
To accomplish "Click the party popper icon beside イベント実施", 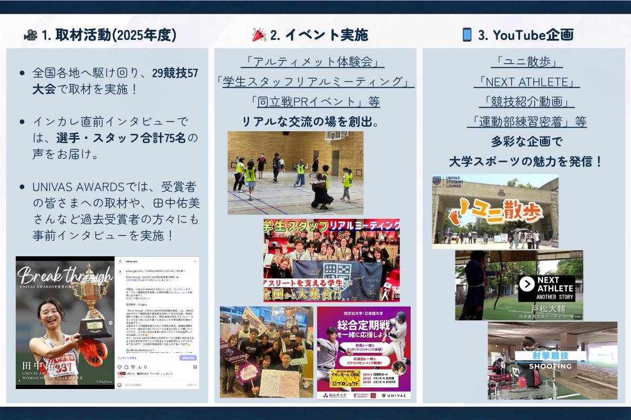I will coord(259,35).
